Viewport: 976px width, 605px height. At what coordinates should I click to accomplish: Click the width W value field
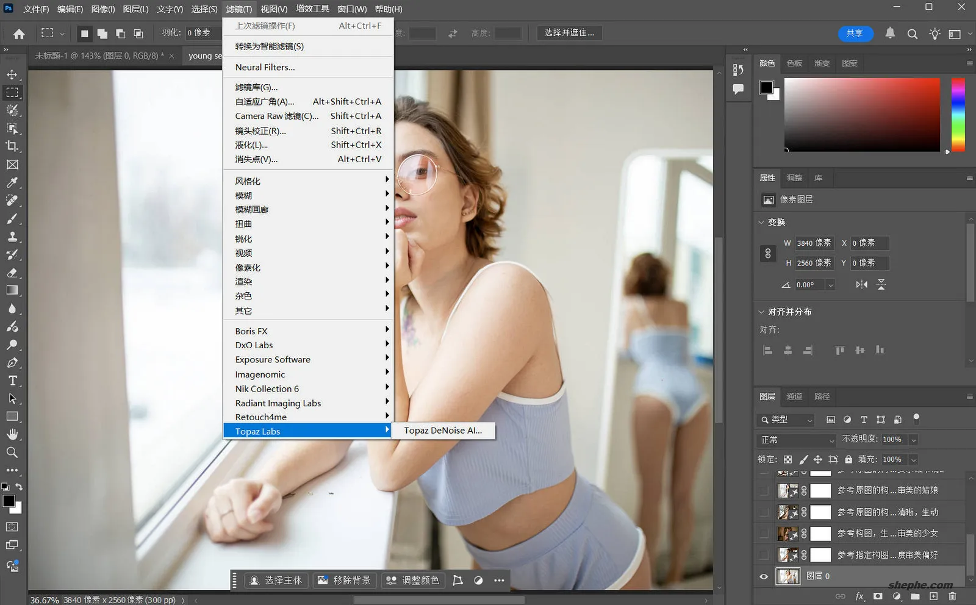(x=814, y=243)
